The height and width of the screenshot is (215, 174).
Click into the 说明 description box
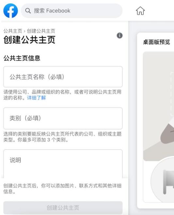(x=63, y=164)
